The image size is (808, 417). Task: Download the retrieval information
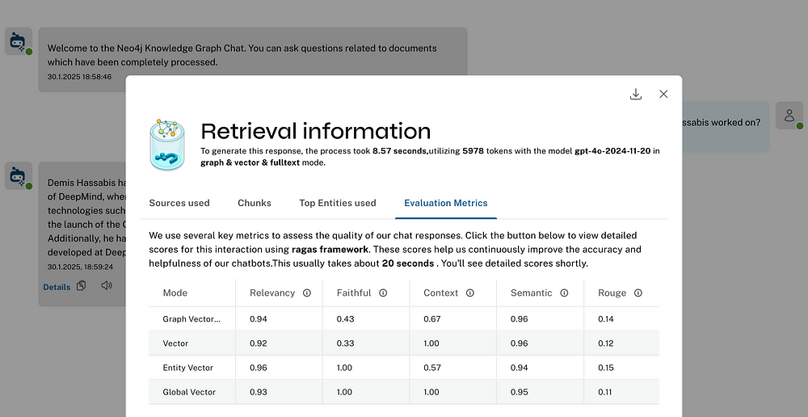point(635,94)
